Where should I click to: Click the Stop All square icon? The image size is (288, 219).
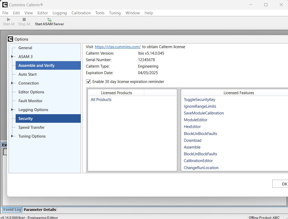[x=24, y=20]
